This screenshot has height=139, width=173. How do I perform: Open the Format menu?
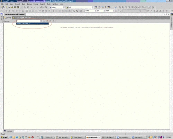pyautogui.click(x=36, y=4)
